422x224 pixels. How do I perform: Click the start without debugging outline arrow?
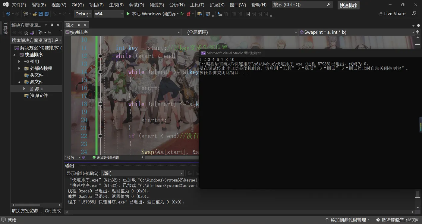pos(182,14)
